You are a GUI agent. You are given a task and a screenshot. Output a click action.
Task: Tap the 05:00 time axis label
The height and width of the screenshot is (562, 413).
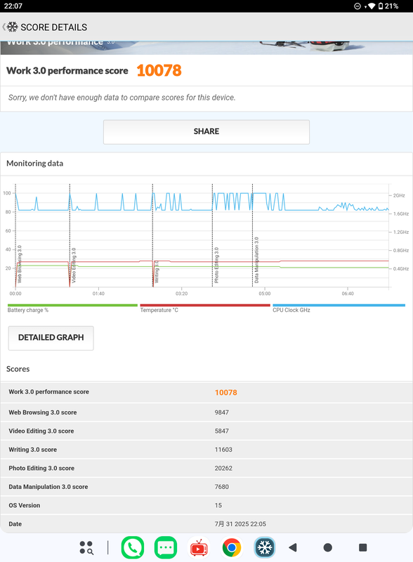point(265,294)
